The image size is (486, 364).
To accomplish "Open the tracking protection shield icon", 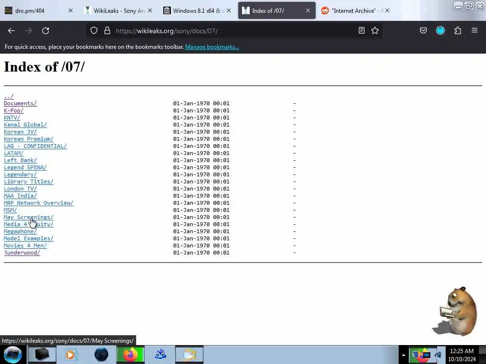I will pyautogui.click(x=94, y=31).
